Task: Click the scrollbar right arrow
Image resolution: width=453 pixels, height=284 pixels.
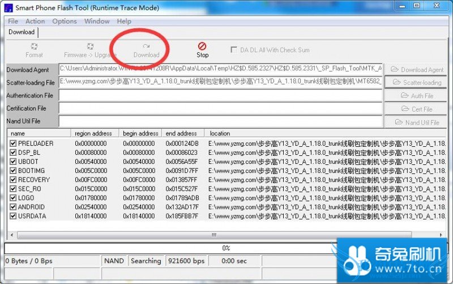Action: (441, 235)
